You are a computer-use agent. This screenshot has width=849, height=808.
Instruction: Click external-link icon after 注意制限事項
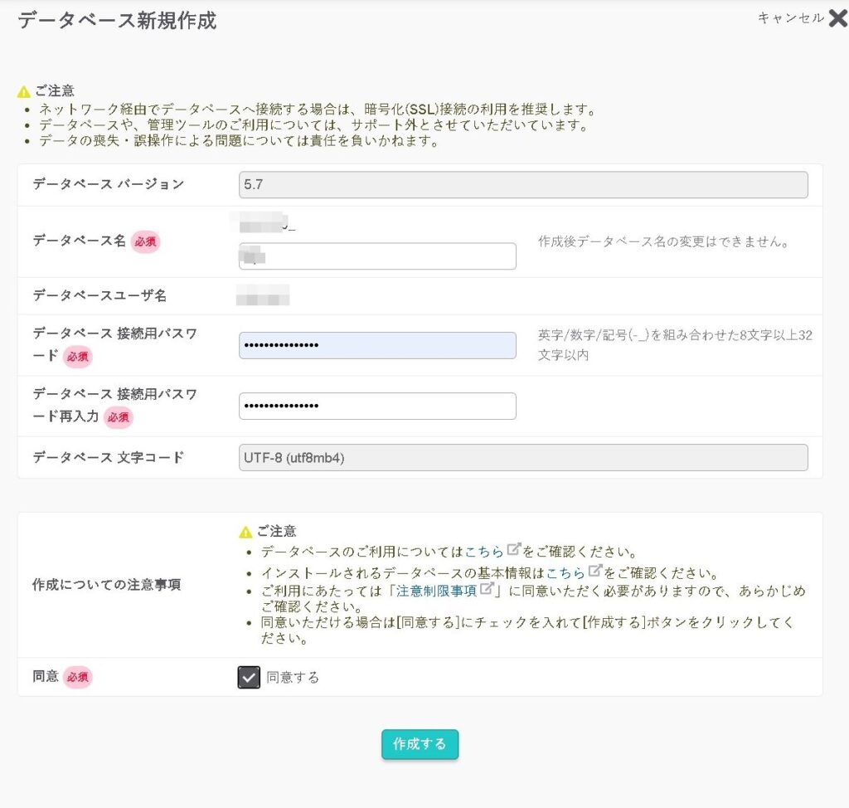point(487,589)
